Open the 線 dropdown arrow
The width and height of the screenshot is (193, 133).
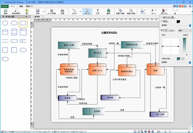click(x=177, y=10)
